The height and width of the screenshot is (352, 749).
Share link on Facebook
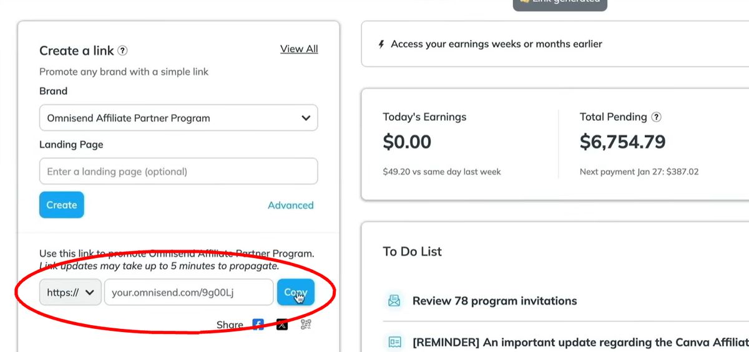[258, 325]
